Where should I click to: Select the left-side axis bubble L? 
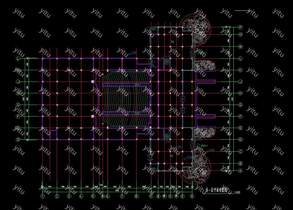(x=18, y=58)
